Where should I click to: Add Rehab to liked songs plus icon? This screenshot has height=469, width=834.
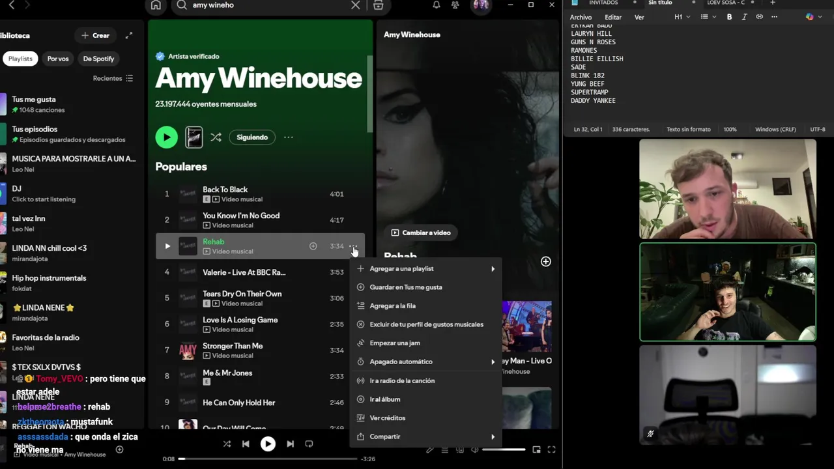tap(313, 246)
